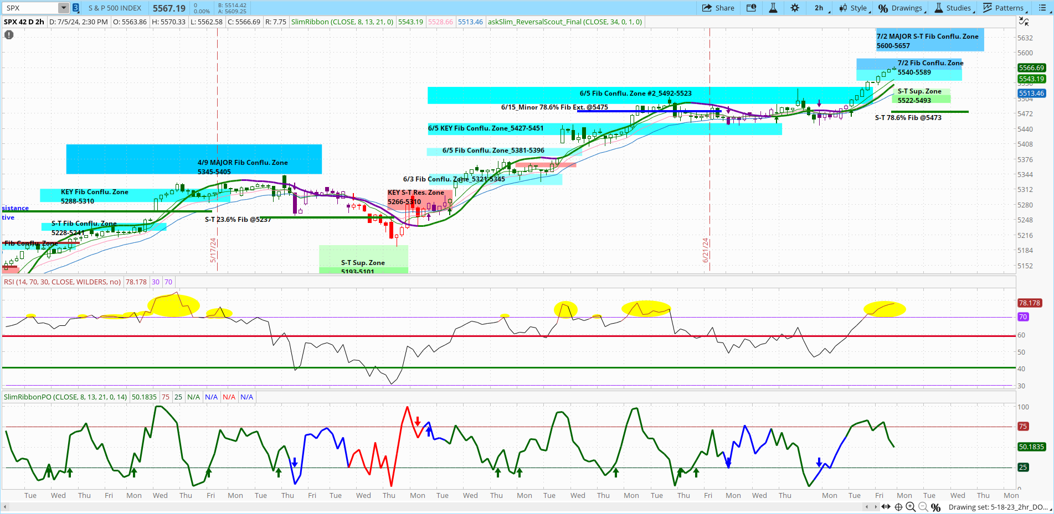Open the 2h timeframe dropdown
Image resolution: width=1054 pixels, height=514 pixels.
tap(819, 8)
